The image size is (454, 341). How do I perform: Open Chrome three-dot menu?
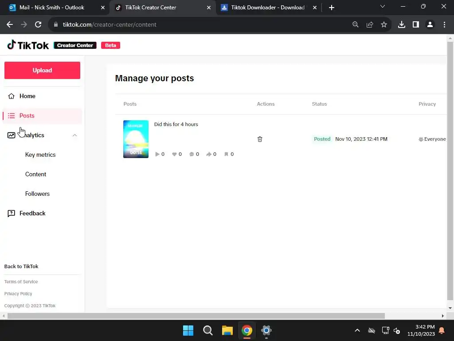click(x=444, y=25)
